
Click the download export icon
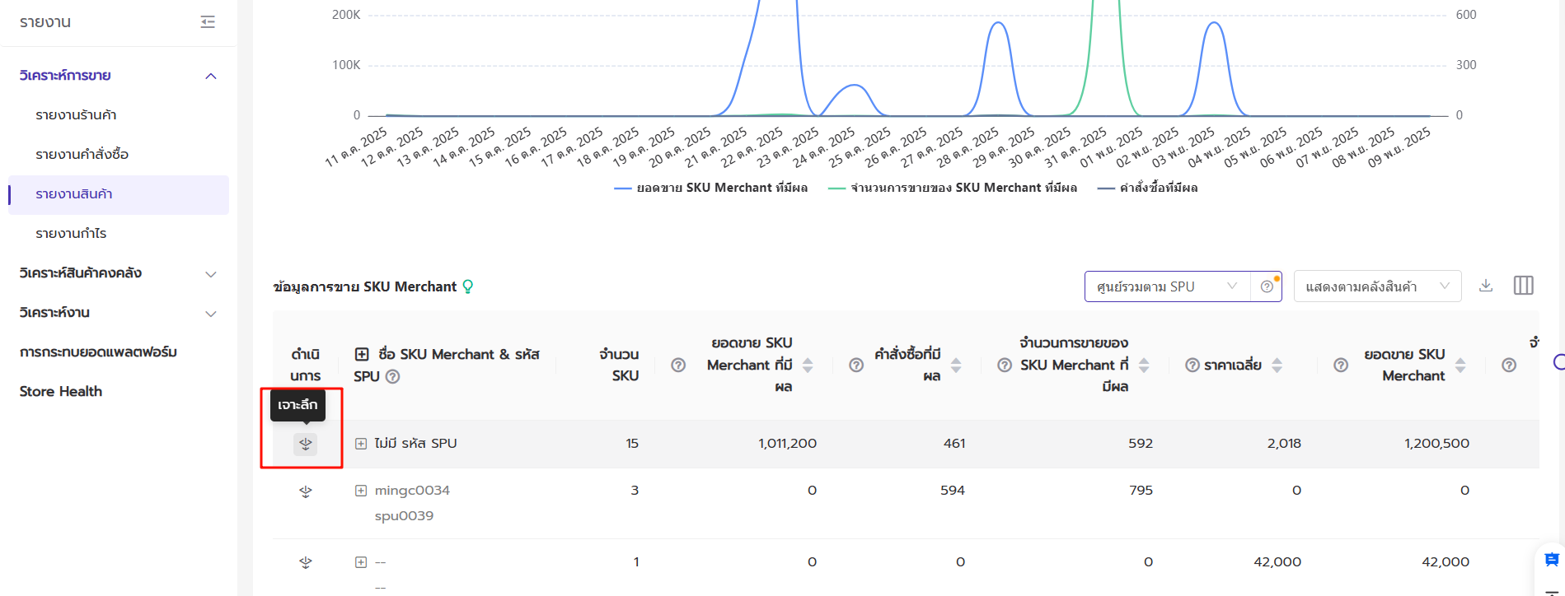point(1486,286)
